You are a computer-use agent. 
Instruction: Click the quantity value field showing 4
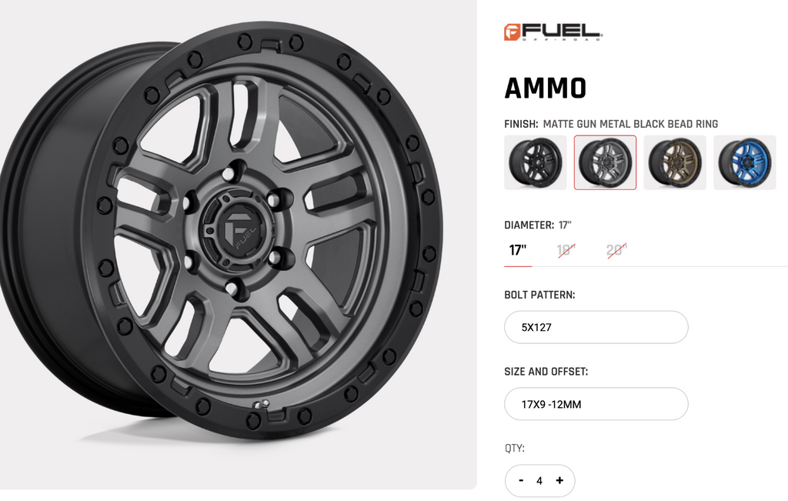pyautogui.click(x=539, y=481)
